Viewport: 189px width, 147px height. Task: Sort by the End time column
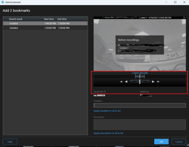[62, 19]
